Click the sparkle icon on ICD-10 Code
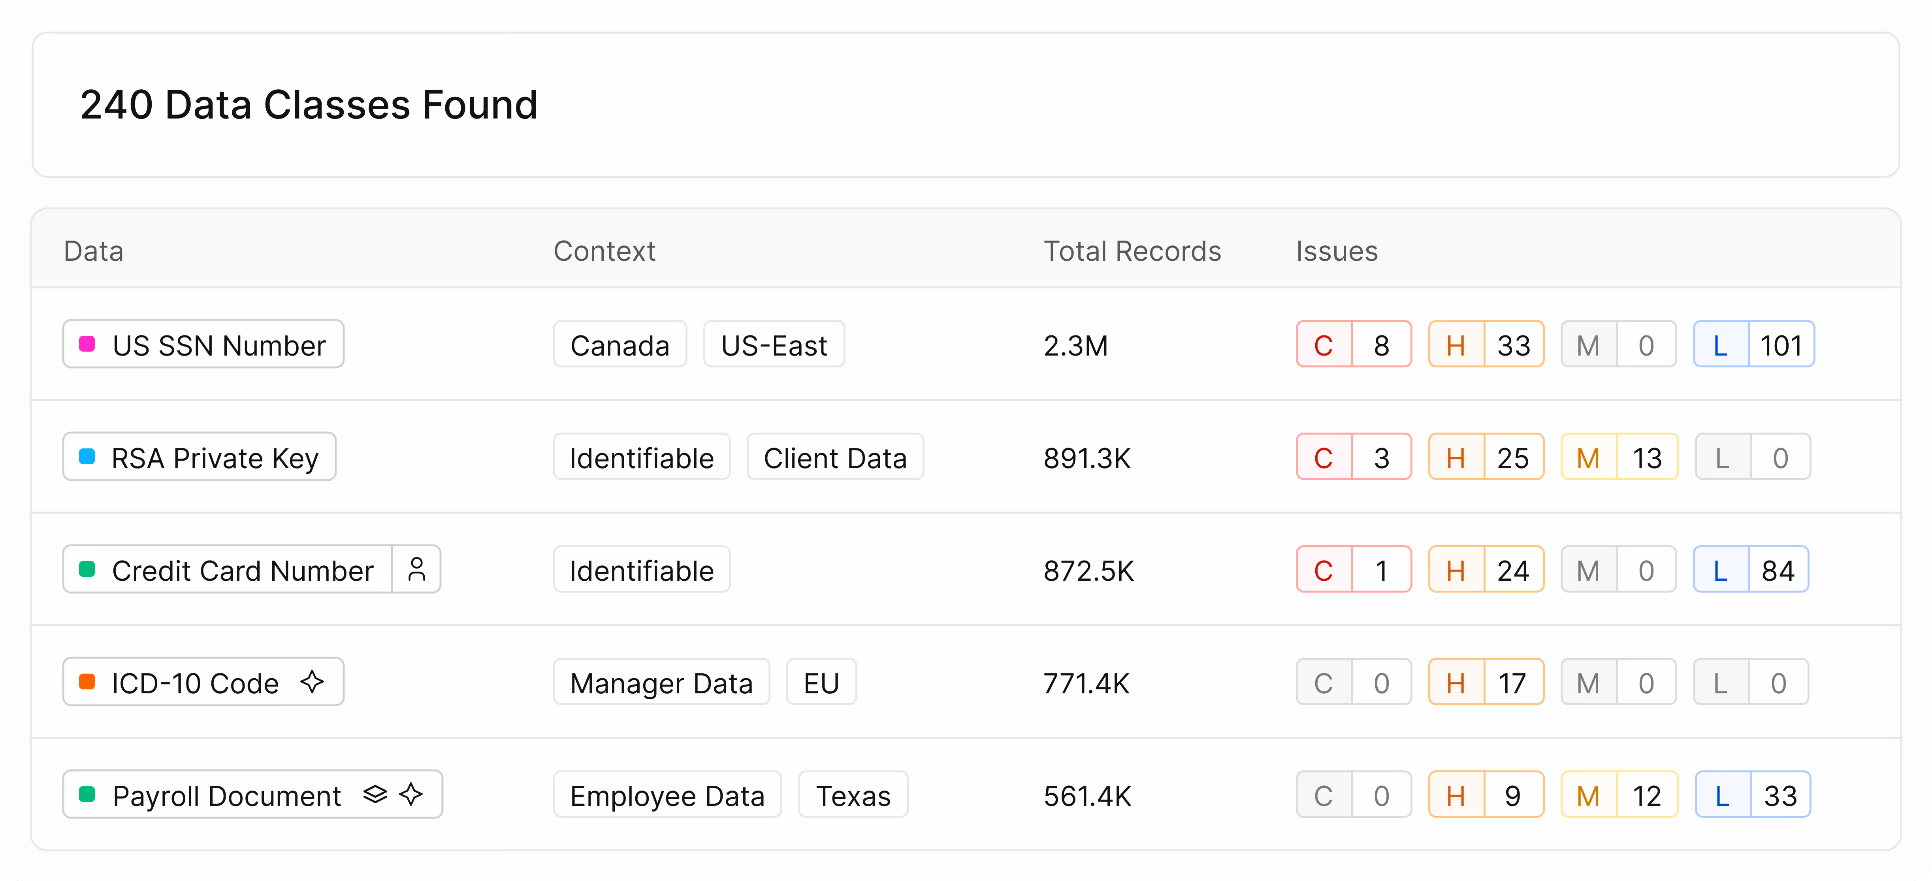 pos(312,681)
